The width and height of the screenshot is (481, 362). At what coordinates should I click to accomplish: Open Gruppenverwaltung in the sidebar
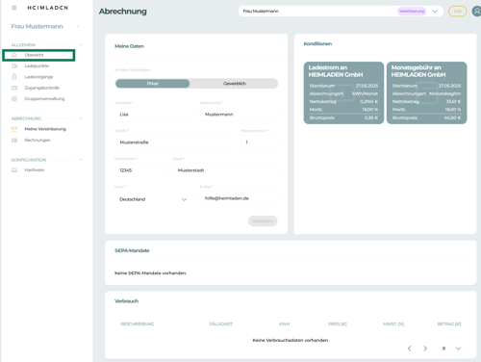coord(44,99)
